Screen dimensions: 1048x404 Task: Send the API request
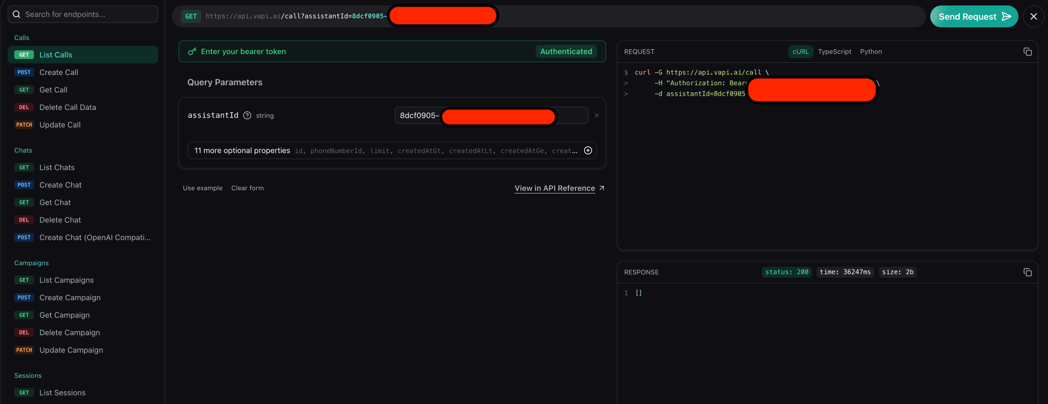click(x=974, y=16)
